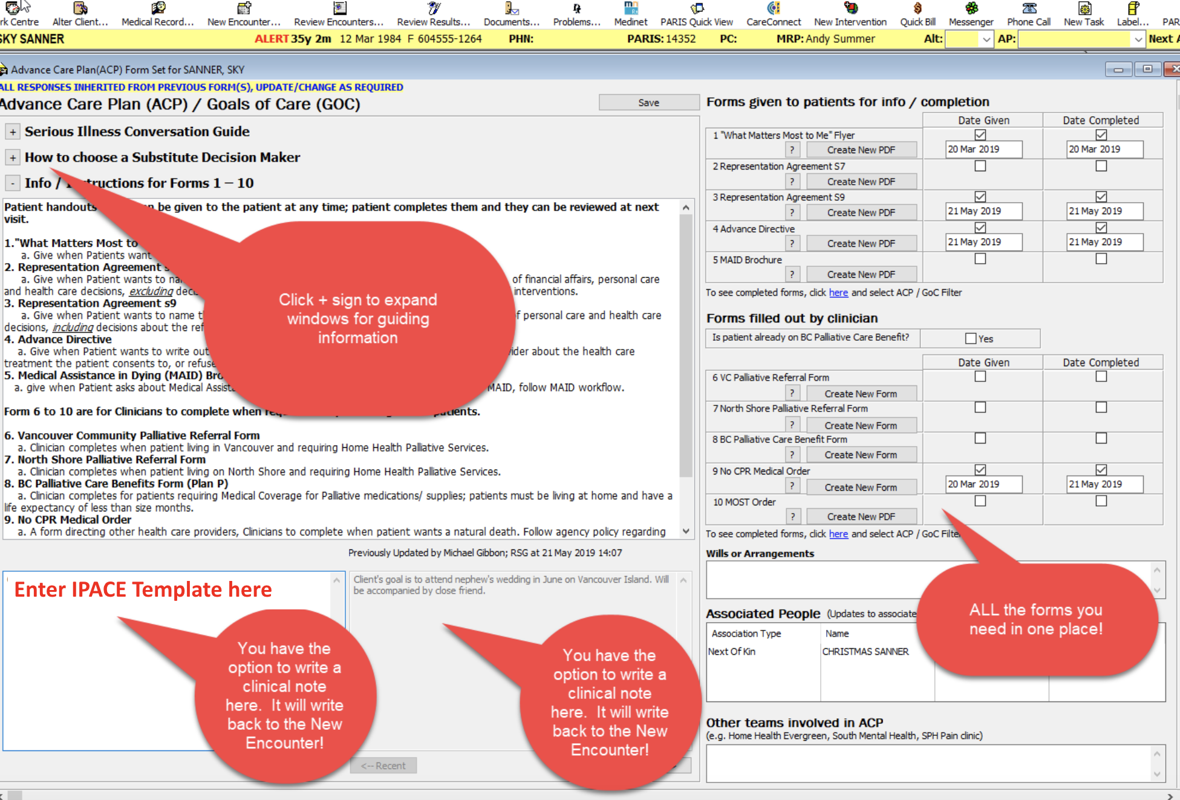This screenshot has width=1180, height=800.
Task: Help button for No CPR Medical Order
Action: 792,486
